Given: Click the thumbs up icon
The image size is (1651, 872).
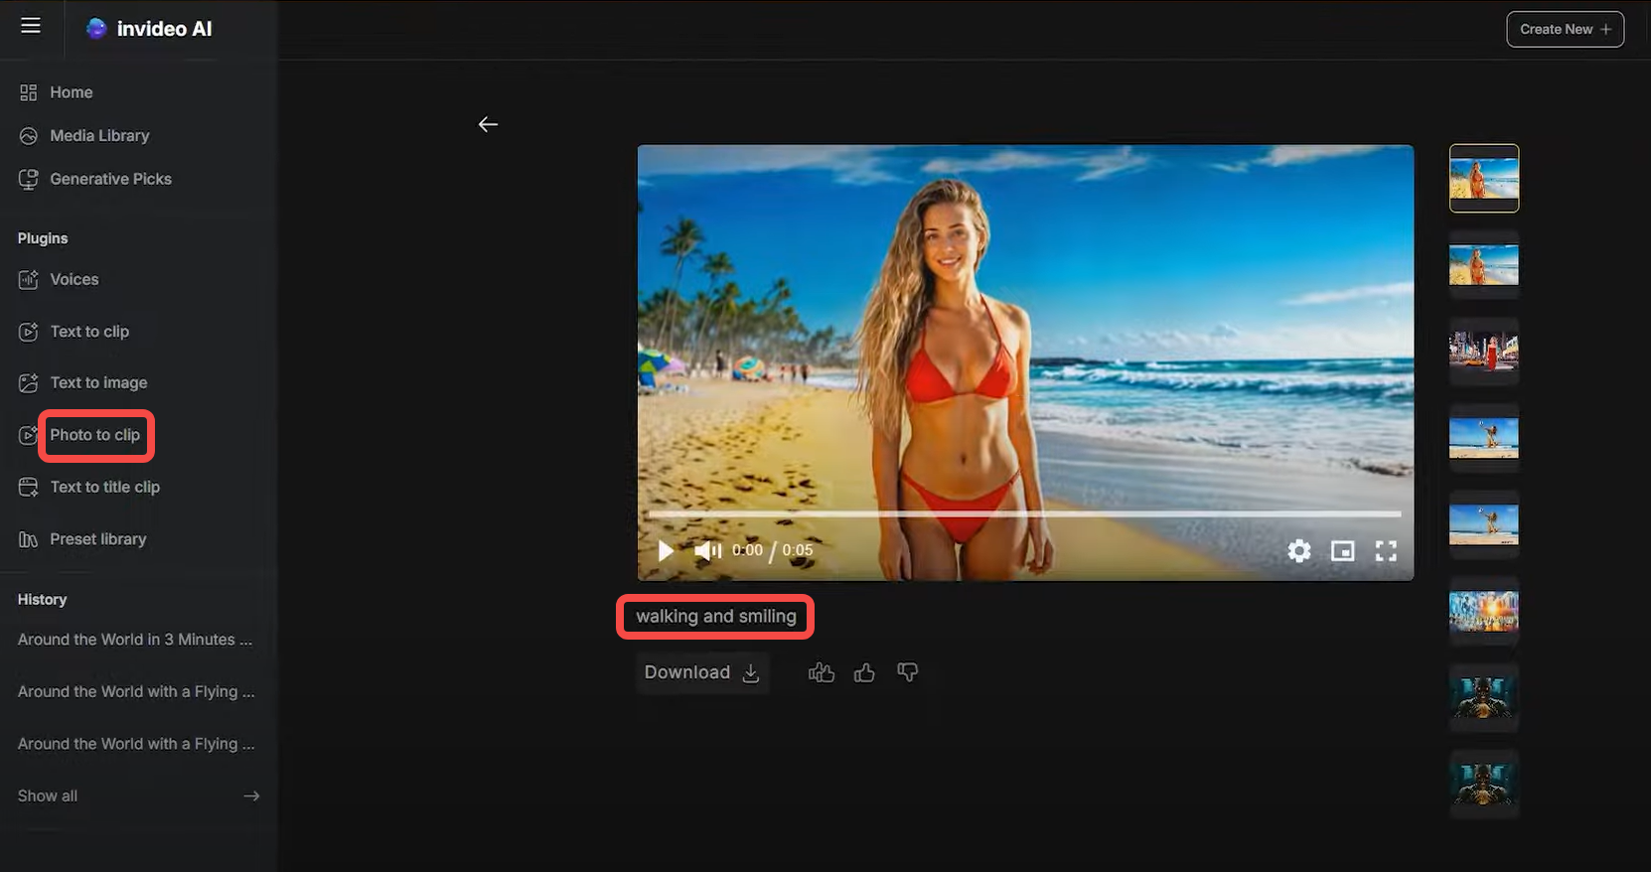Looking at the screenshot, I should point(864,673).
